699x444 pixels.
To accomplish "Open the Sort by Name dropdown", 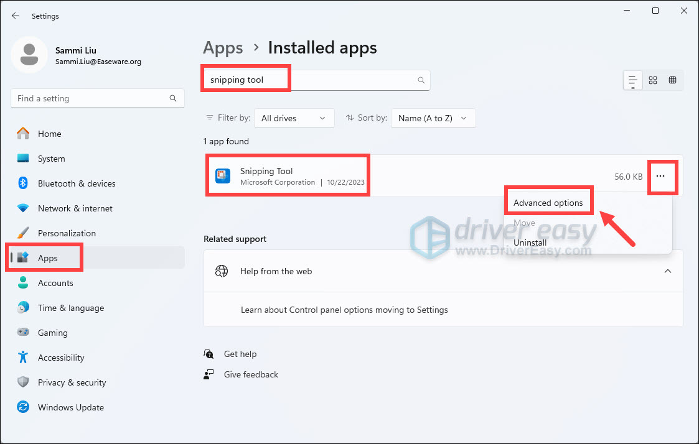I will [x=433, y=118].
